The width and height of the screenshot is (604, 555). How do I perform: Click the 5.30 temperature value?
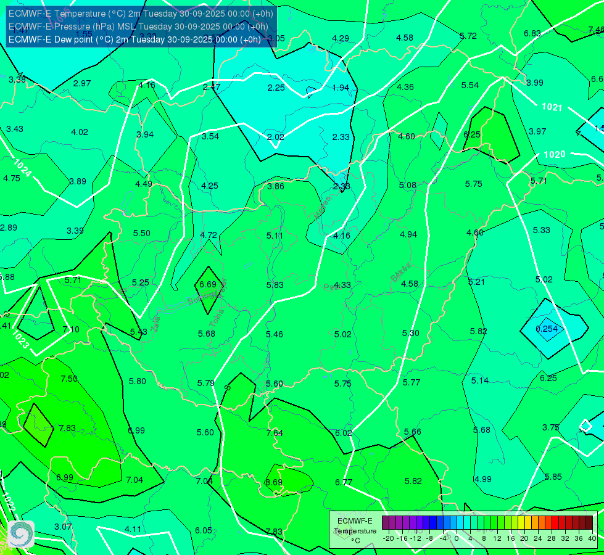pos(410,333)
